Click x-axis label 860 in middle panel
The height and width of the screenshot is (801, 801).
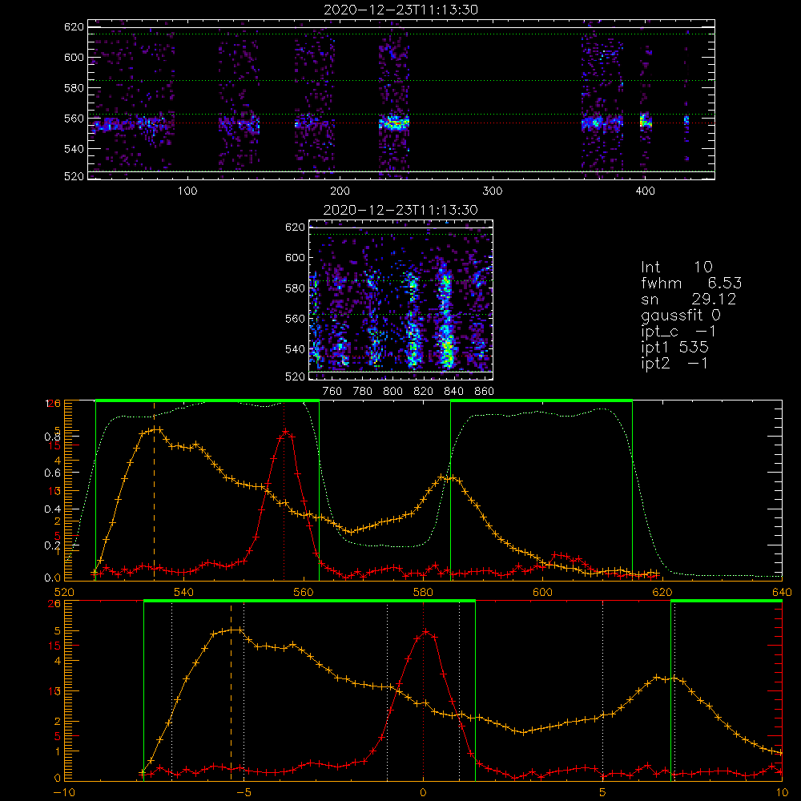485,392
